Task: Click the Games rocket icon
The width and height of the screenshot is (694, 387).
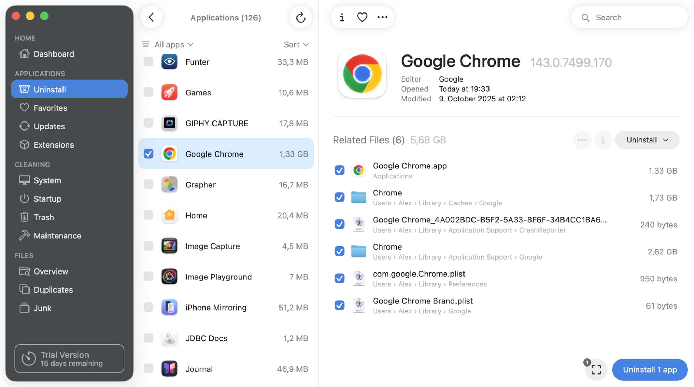Action: coord(169,93)
